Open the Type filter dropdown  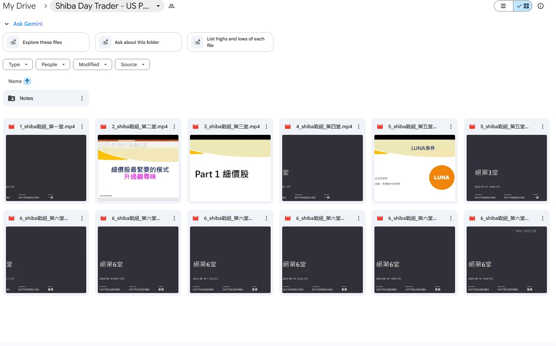[18, 64]
